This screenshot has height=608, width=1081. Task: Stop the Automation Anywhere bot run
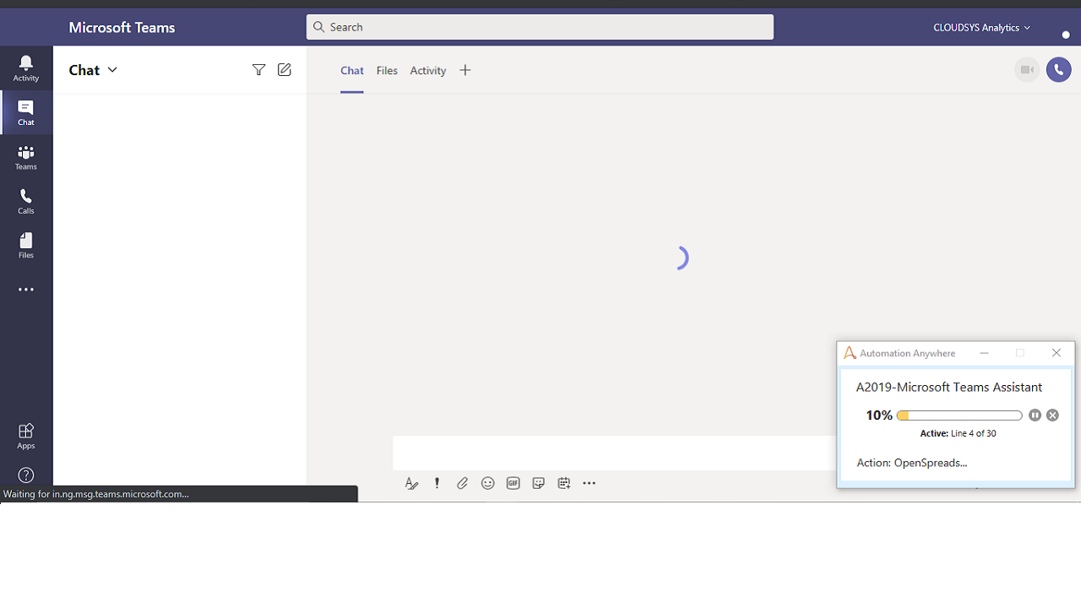click(x=1052, y=415)
